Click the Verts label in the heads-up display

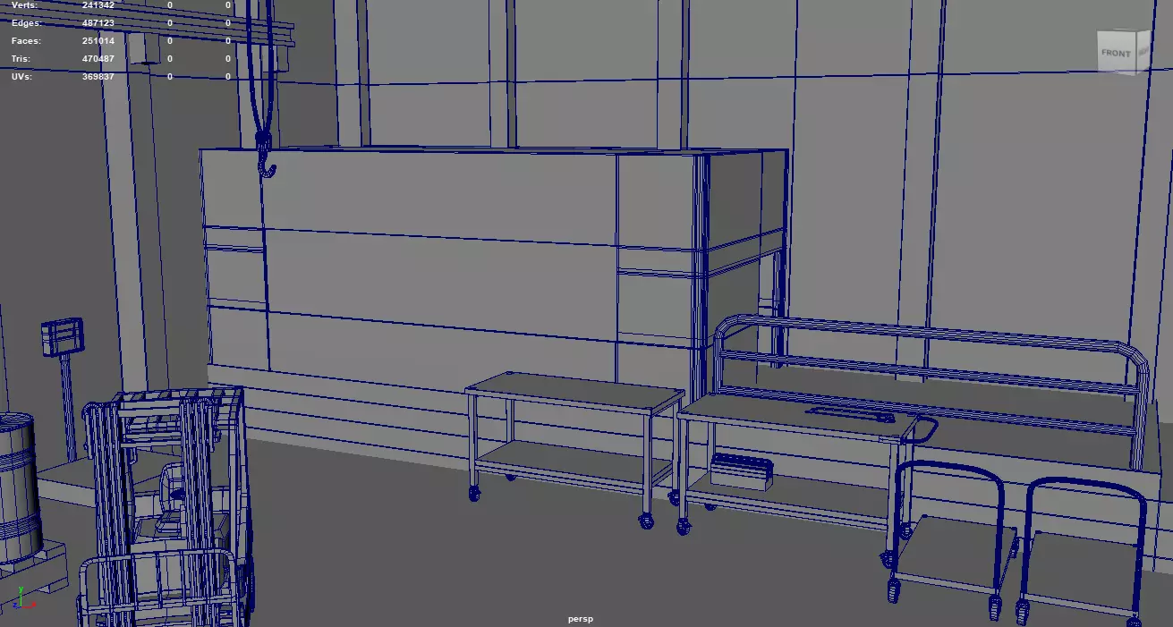click(x=25, y=5)
